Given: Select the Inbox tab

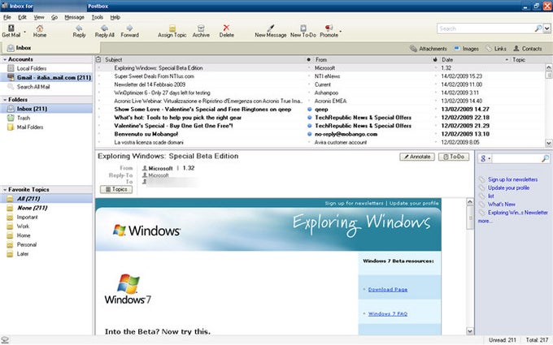Looking at the screenshot, I should [51, 48].
